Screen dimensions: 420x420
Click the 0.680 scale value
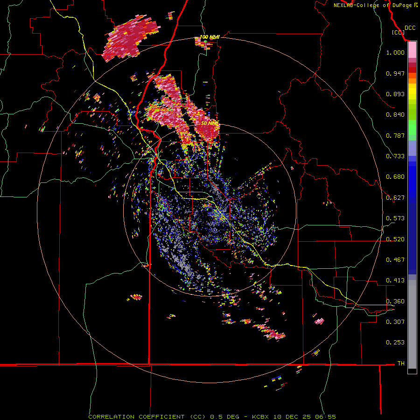click(395, 177)
